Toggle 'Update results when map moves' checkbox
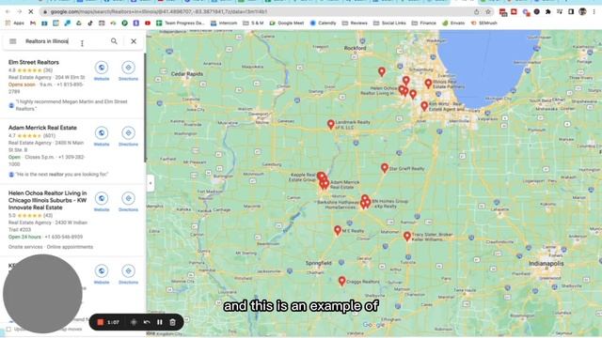The height and width of the screenshot is (338, 602). click(8, 330)
